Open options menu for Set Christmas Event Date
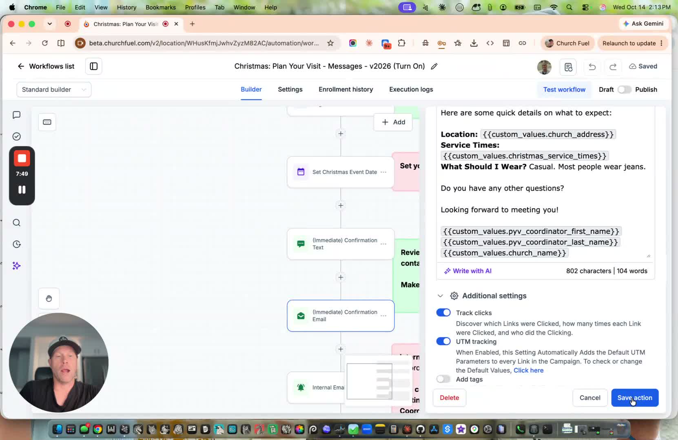The height and width of the screenshot is (440, 678). tap(383, 172)
